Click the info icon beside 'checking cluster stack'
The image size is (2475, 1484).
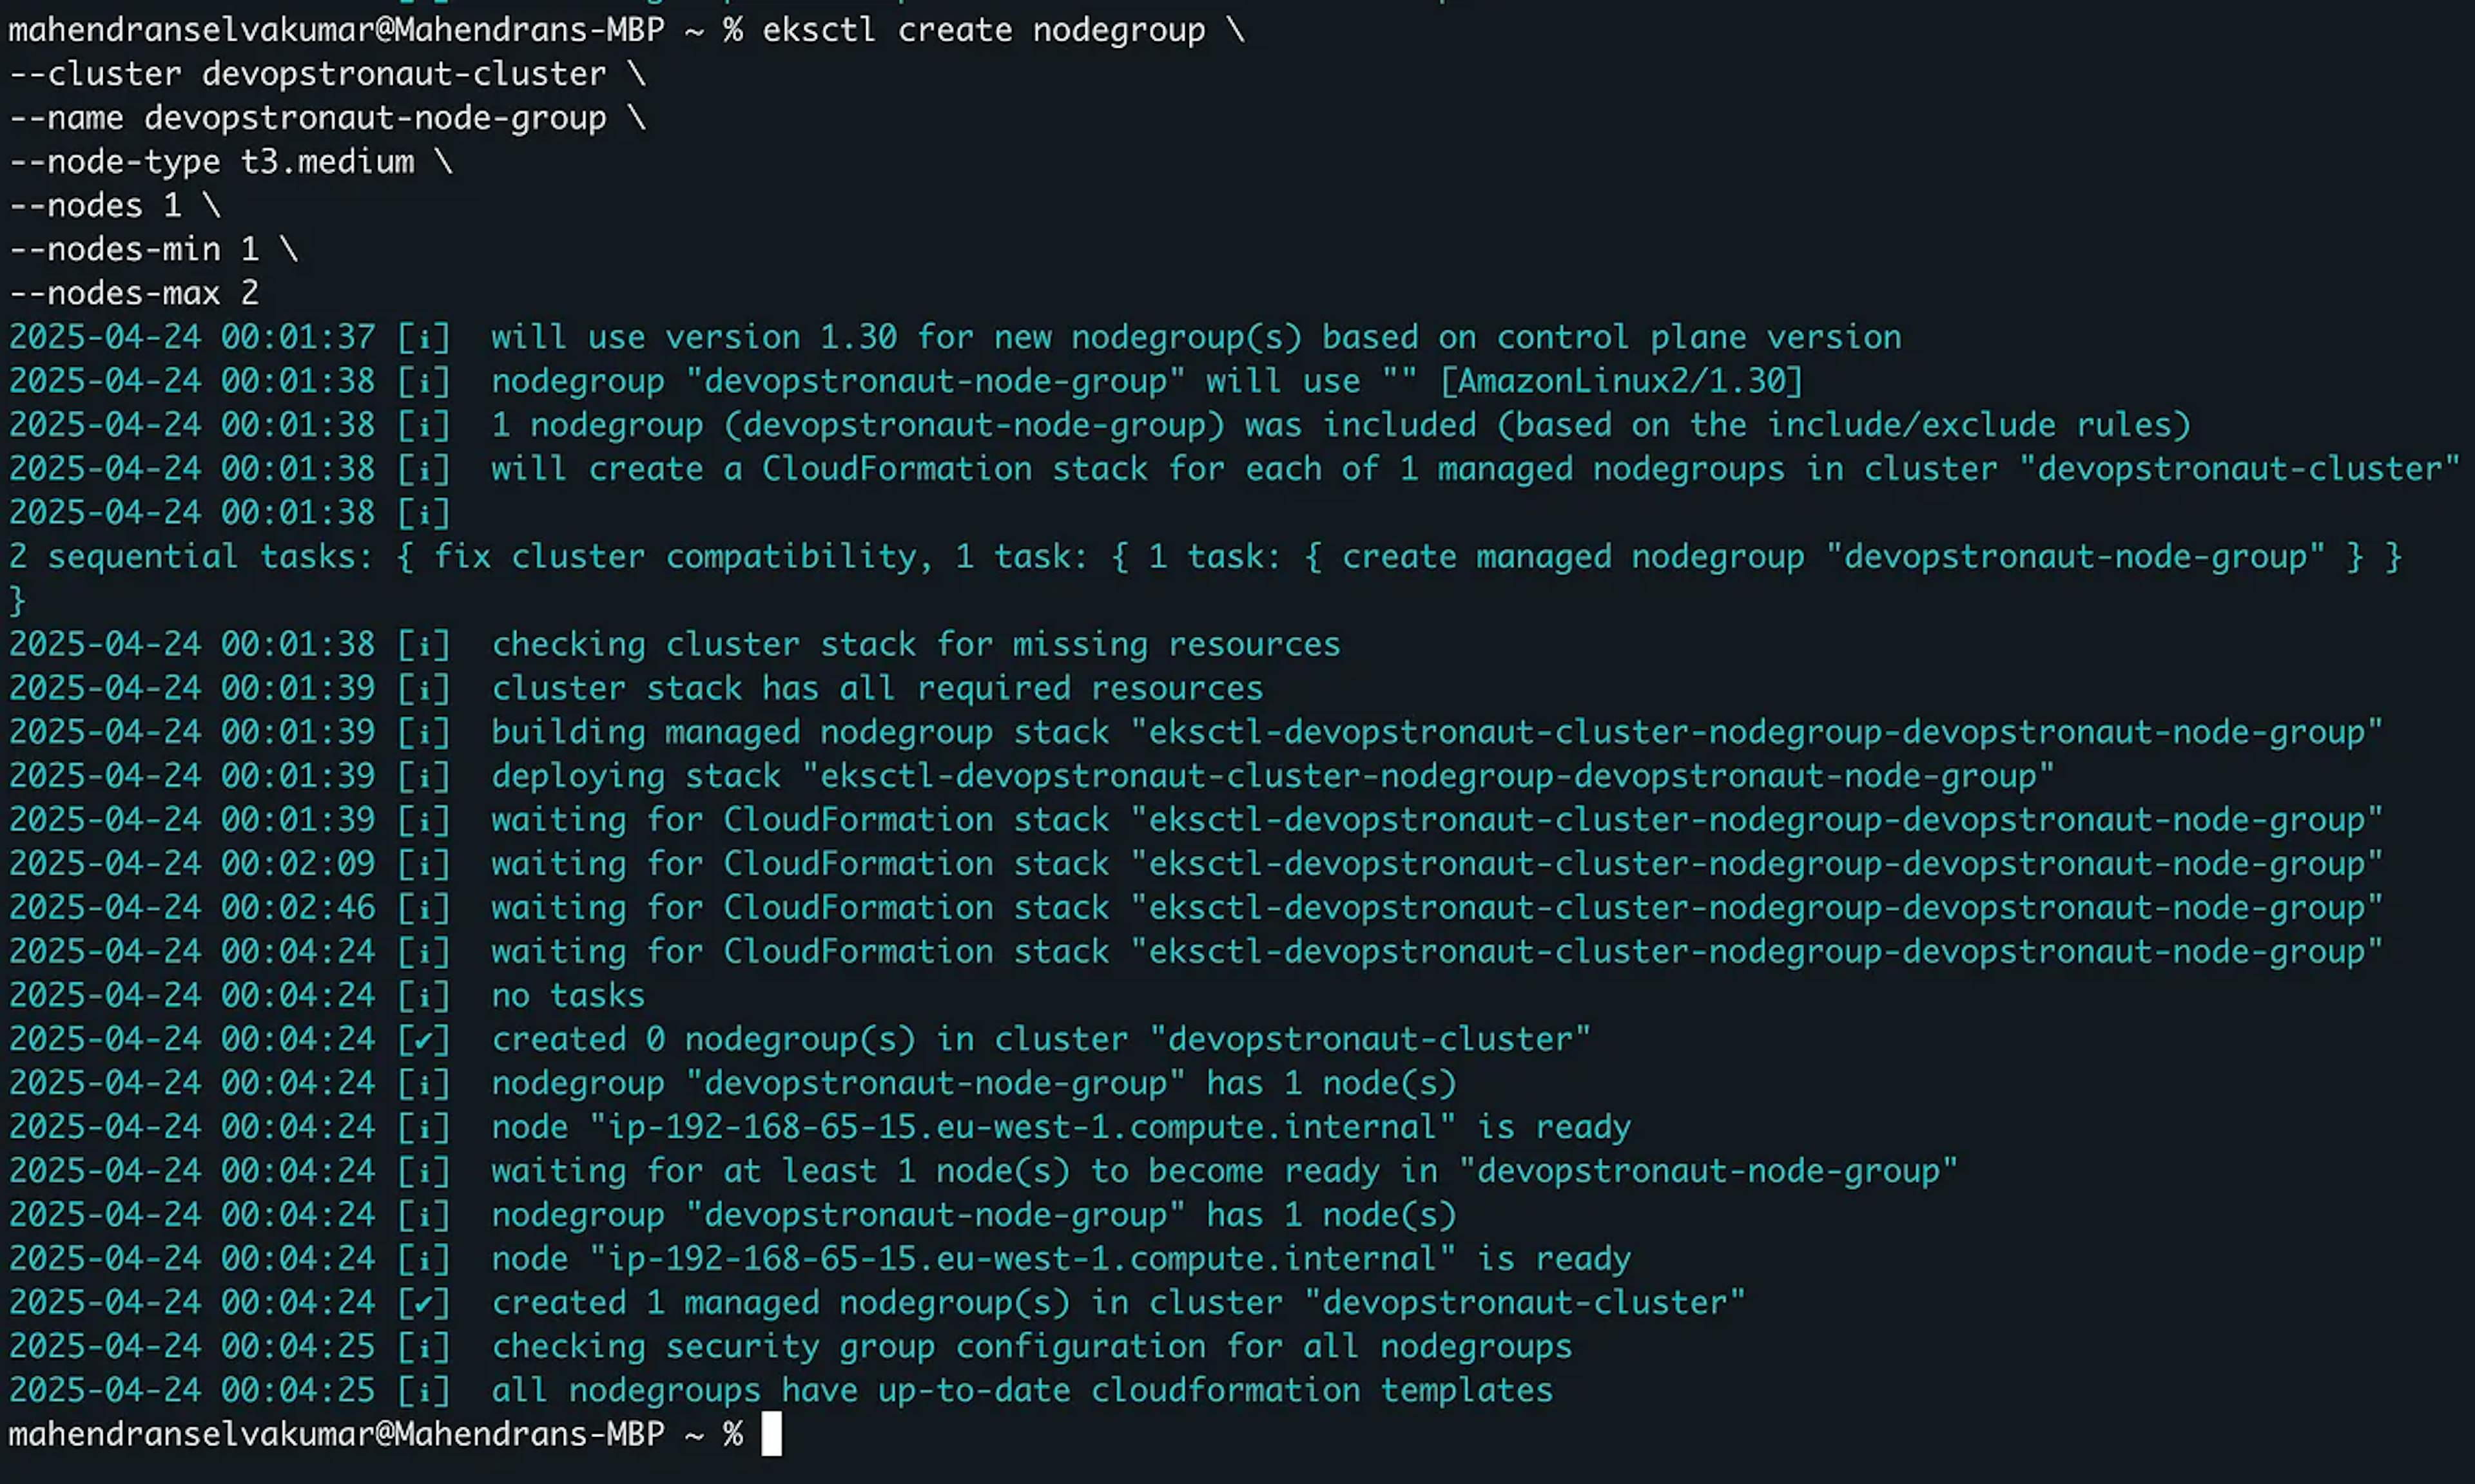tap(423, 644)
